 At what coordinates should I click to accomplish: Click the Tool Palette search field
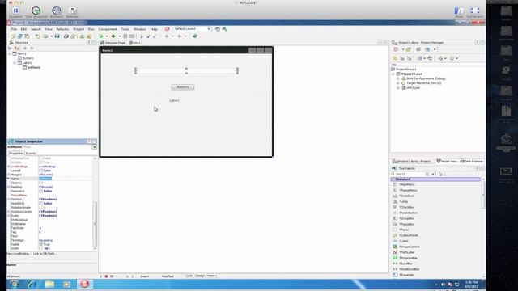tap(409, 174)
